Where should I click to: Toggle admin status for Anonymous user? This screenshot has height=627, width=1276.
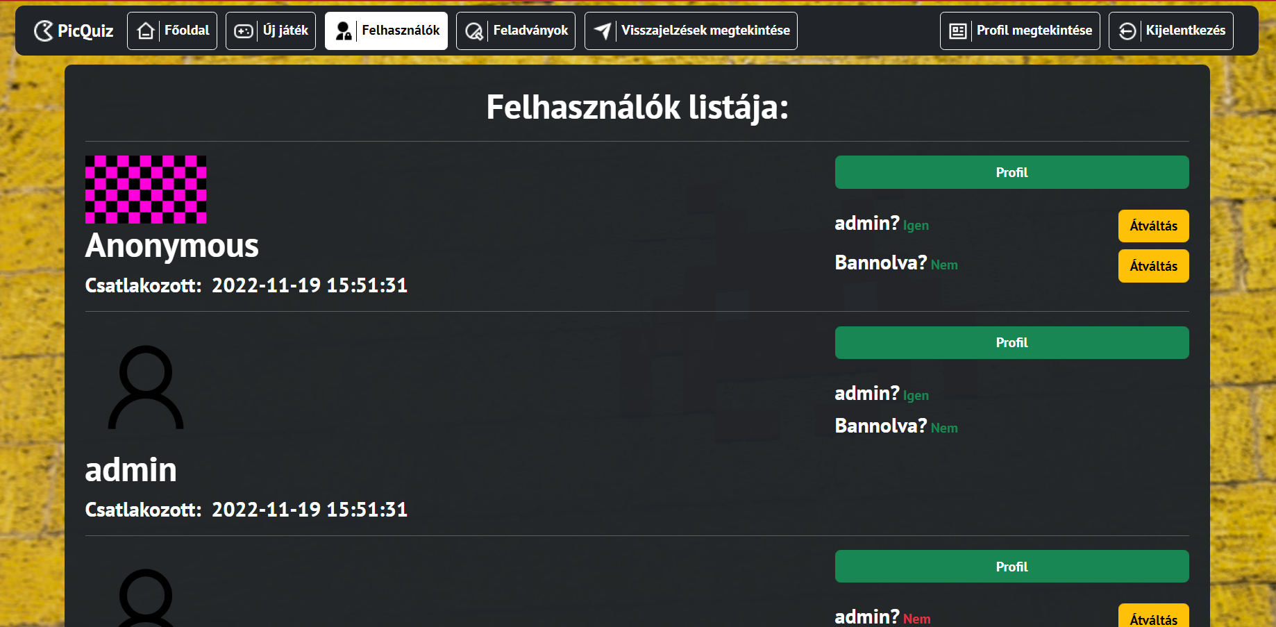1153,226
